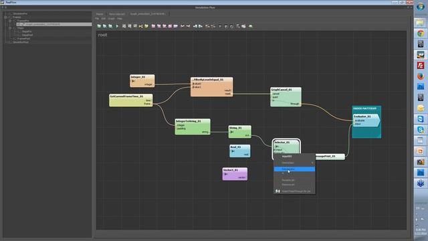Open the Windows Start orb
Image resolution: width=428 pixels, height=241 pixels.
(421, 7)
